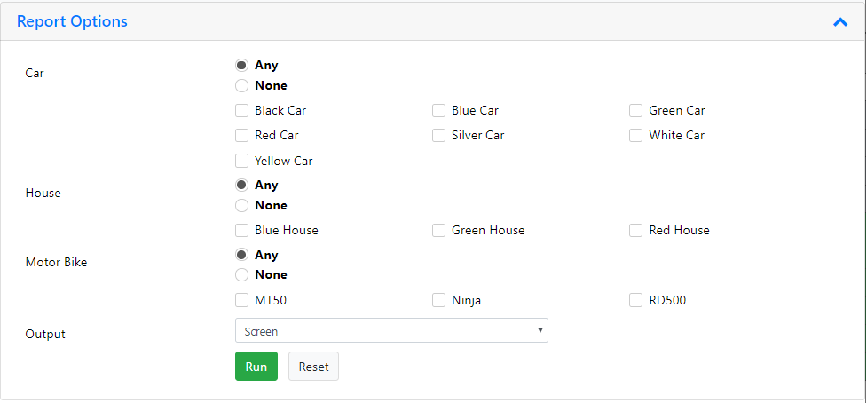
Task: Select the Red House checkbox
Action: coord(636,230)
